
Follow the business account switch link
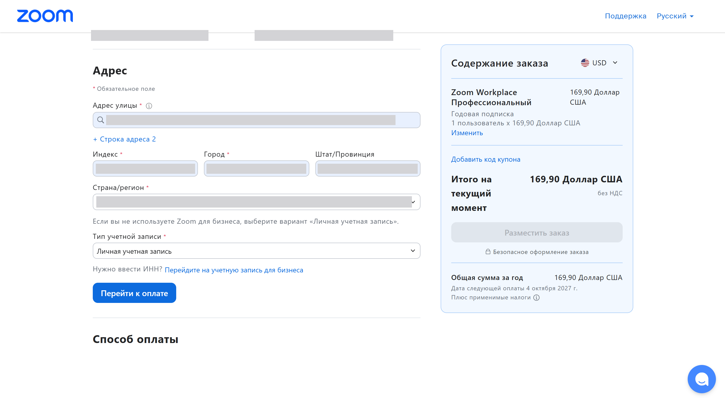[x=234, y=270]
